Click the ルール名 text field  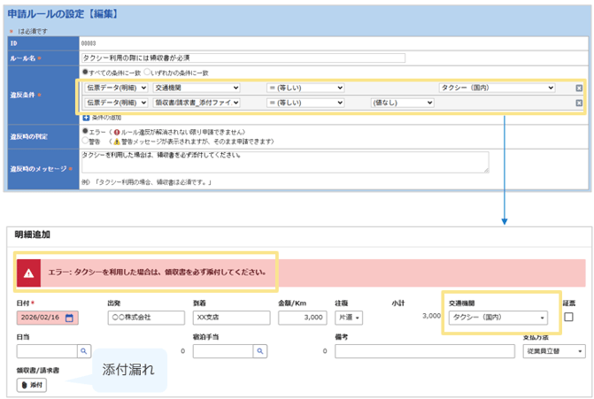pyautogui.click(x=243, y=58)
